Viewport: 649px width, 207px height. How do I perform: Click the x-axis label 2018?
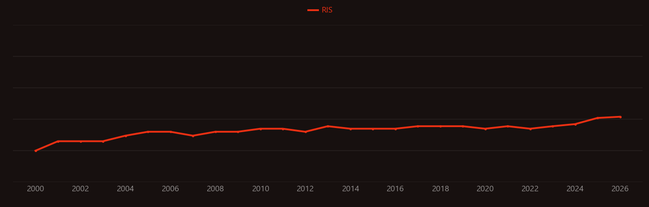tap(440, 189)
